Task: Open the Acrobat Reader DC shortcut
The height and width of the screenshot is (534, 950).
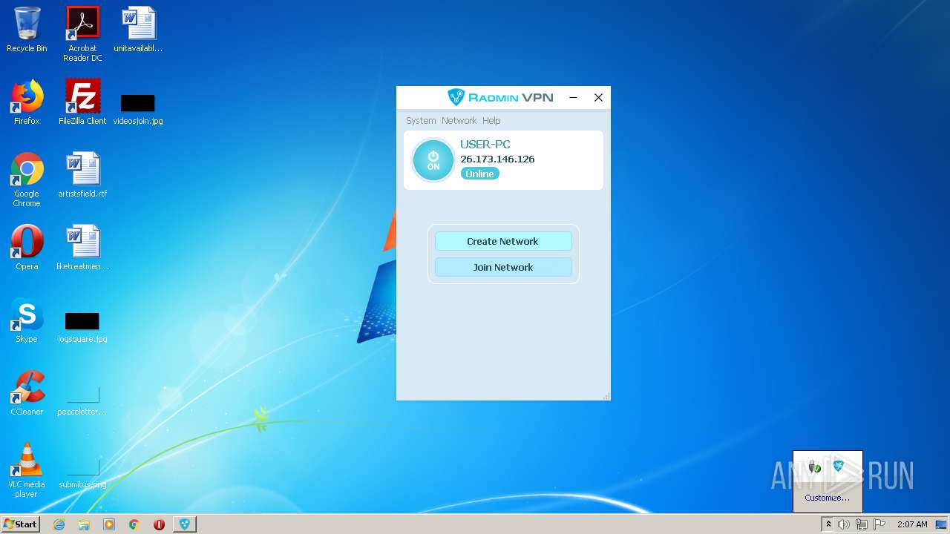Action: (x=82, y=34)
